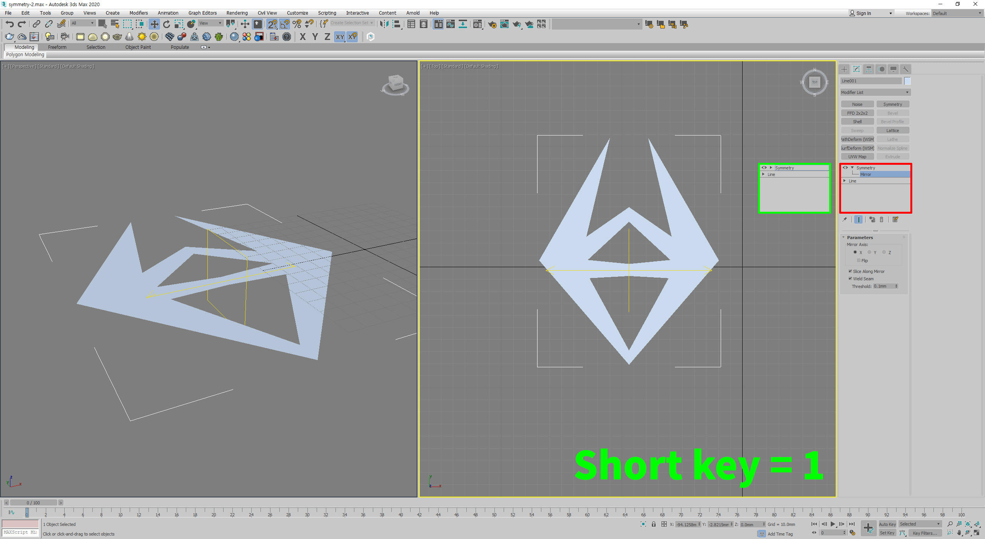
Task: Click Configure Modifier Sets icon
Action: click(x=895, y=220)
